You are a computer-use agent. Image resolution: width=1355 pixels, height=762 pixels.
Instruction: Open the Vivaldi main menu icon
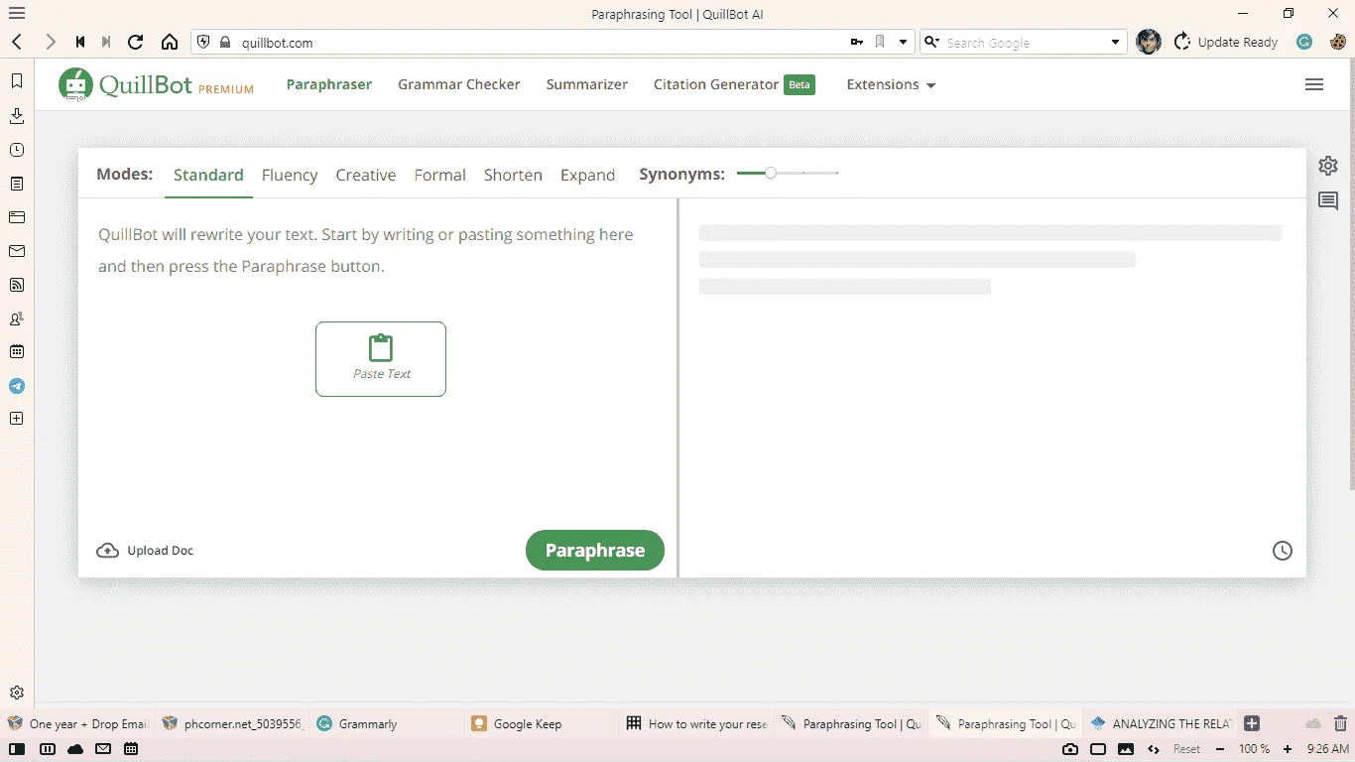pyautogui.click(x=17, y=14)
